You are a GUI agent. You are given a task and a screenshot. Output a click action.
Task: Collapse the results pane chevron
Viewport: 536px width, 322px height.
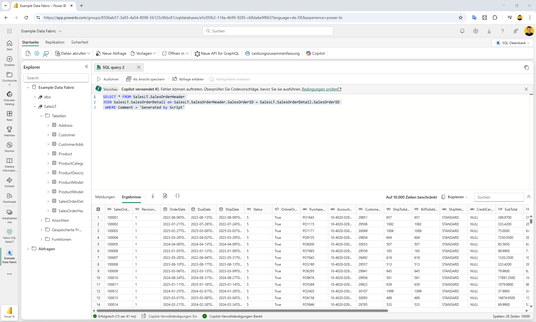(529, 197)
